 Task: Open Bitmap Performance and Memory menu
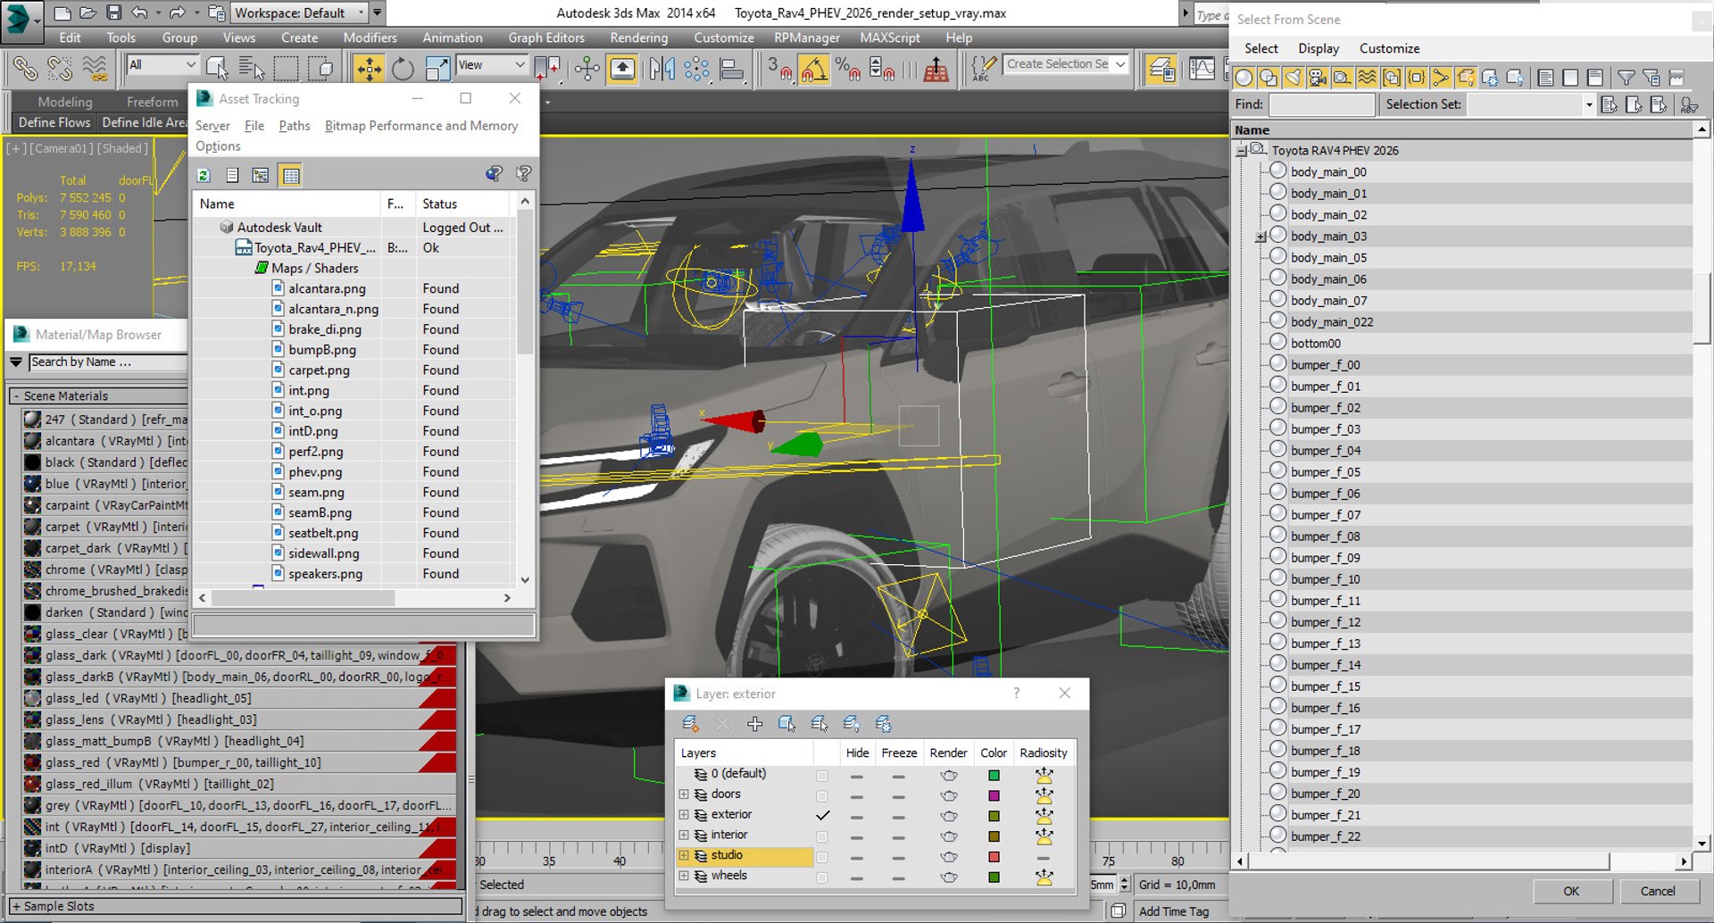(421, 126)
